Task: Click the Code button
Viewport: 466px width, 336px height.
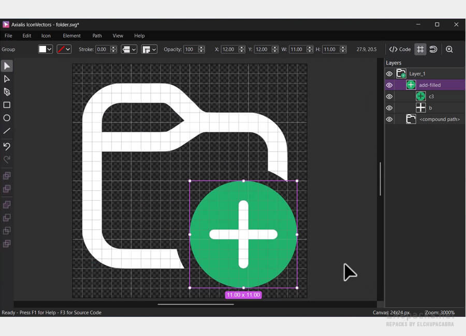Action: coord(400,49)
